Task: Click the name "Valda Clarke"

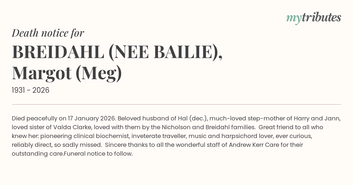Action: click(71, 127)
